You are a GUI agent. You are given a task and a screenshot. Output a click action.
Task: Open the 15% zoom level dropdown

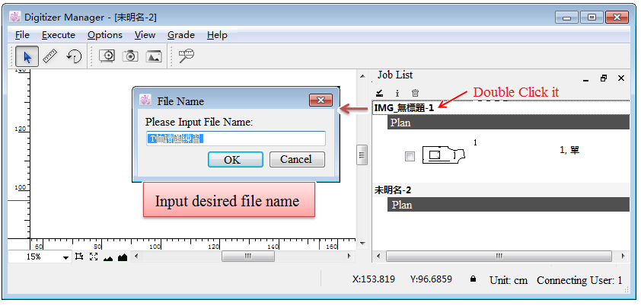tap(66, 258)
